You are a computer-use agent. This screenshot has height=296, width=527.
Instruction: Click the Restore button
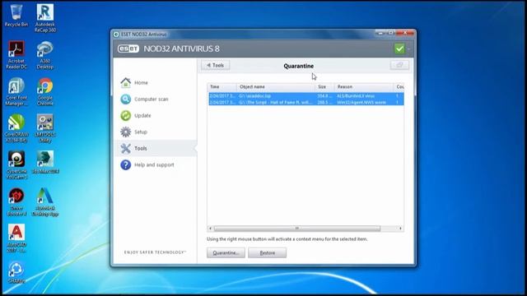coord(267,252)
